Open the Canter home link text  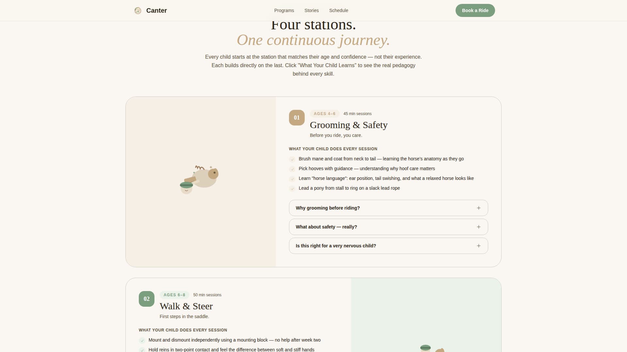coord(156,10)
